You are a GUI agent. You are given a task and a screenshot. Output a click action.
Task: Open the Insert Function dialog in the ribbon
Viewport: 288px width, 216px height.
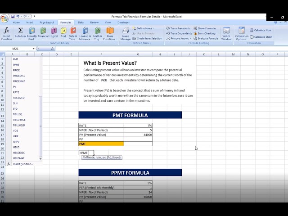tap(6, 34)
